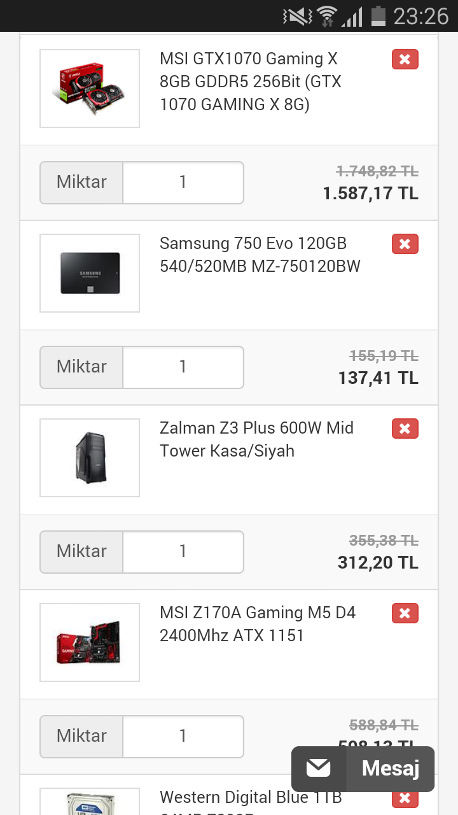Remove Western Digital Blue 1TB item

405,798
